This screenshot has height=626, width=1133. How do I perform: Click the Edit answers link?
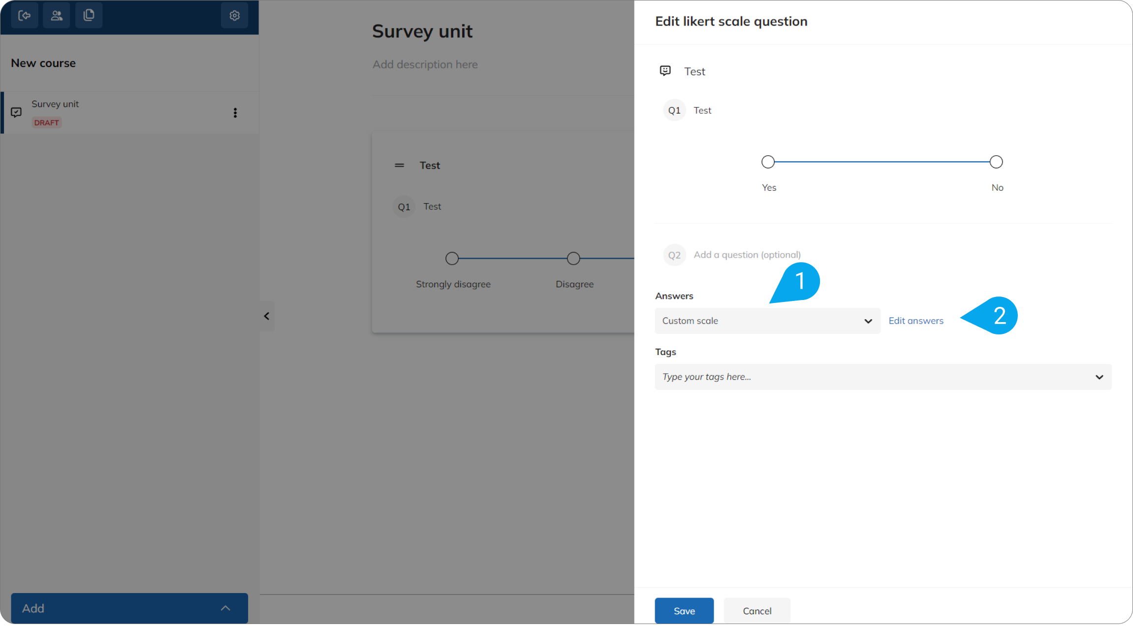click(916, 321)
